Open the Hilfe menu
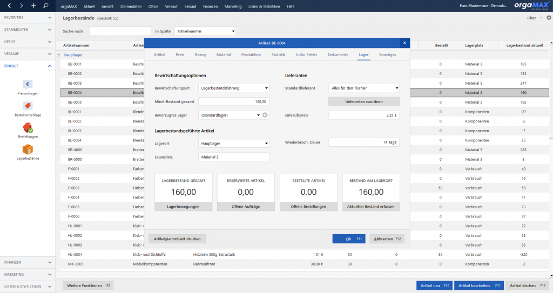The image size is (553, 293). (291, 6)
